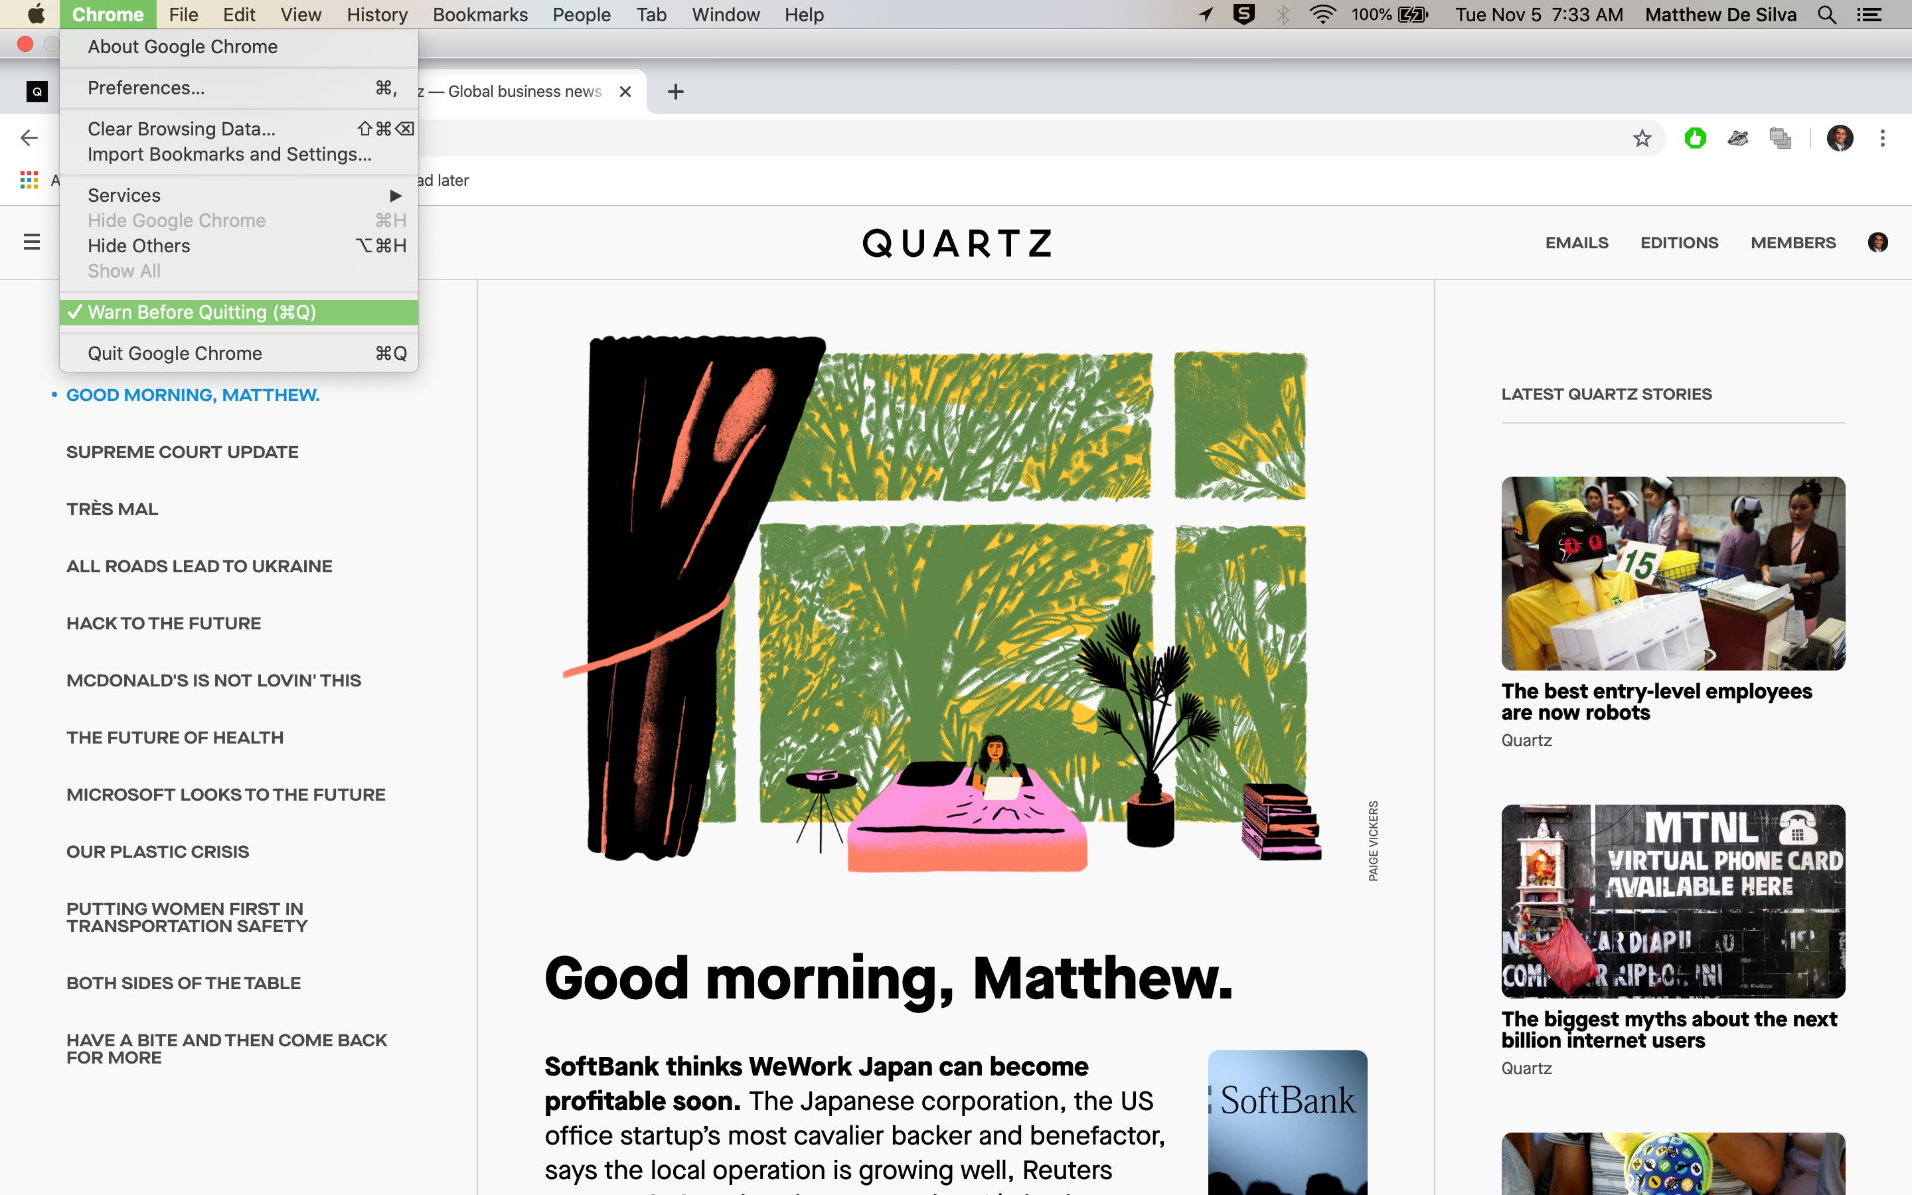The width and height of the screenshot is (1912, 1195).
Task: Click the location services arrow icon
Action: 1205,14
